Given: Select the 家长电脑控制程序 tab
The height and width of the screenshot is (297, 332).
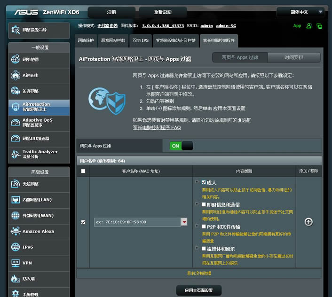Looking at the screenshot, I should (x=219, y=40).
